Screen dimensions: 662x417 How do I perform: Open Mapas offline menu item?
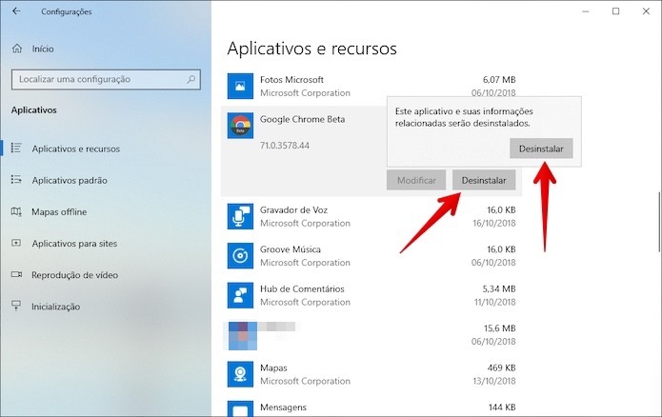tap(59, 212)
